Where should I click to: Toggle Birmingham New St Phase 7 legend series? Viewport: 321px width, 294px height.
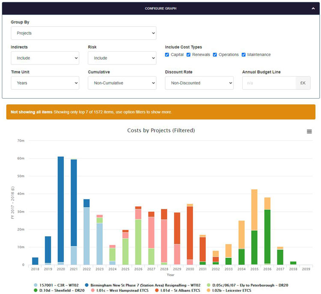coord(143,285)
